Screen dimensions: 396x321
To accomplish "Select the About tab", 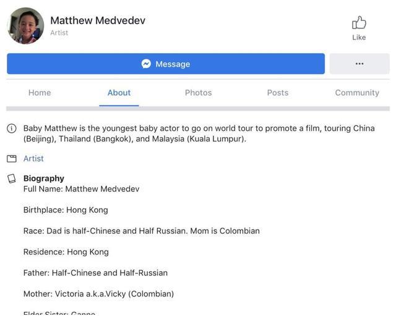I will click(x=119, y=93).
